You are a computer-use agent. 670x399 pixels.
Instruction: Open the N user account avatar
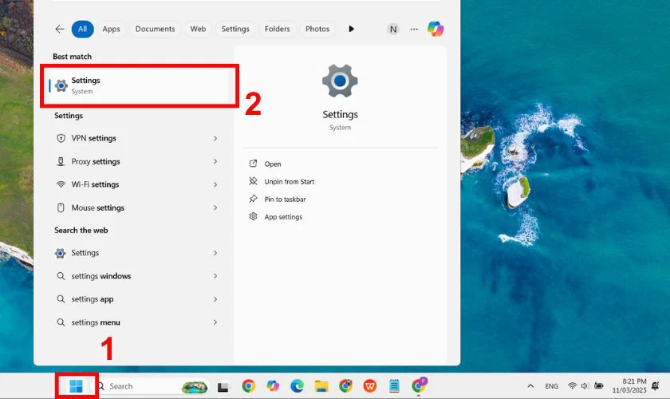(392, 29)
